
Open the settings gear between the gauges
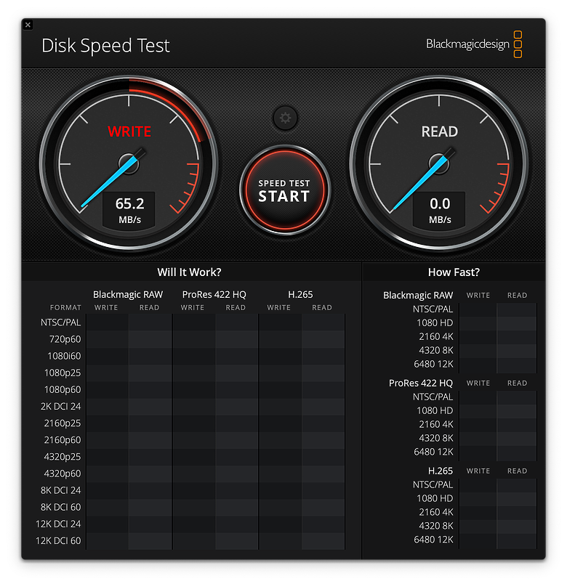[x=285, y=118]
